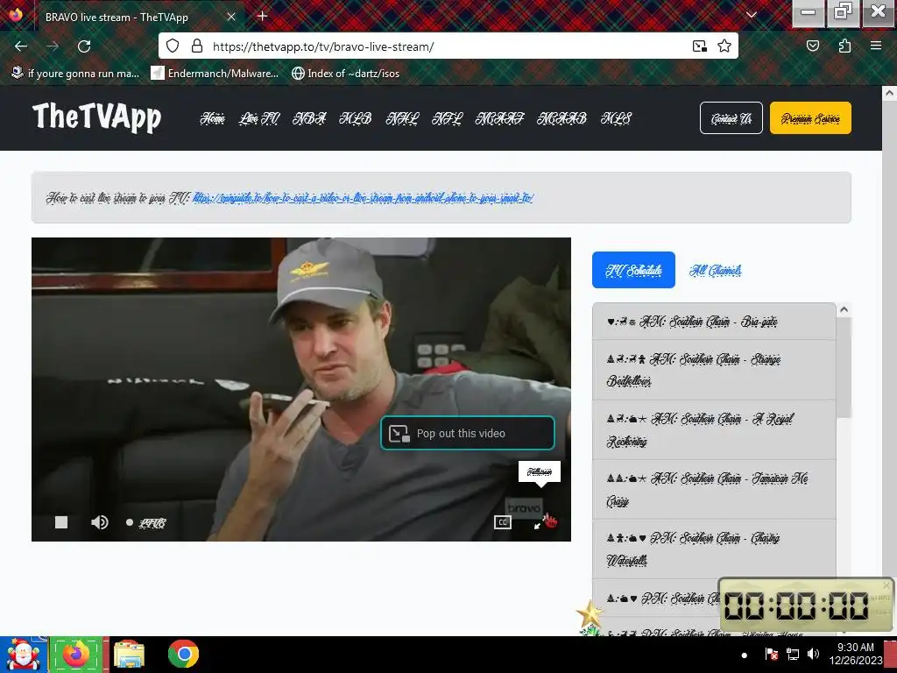Viewport: 897px width, 673px height.
Task: Open the Santa Start button
Action: point(23,655)
